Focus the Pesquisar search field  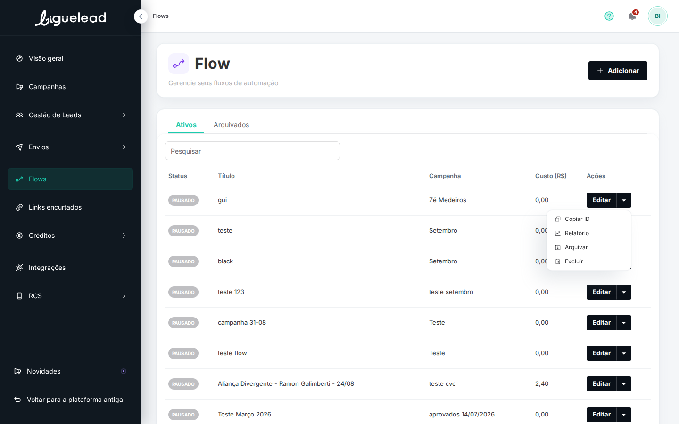[x=252, y=151]
